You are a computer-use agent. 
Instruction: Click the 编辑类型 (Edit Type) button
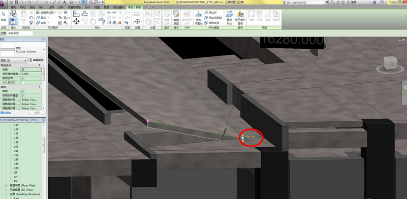coord(36,60)
